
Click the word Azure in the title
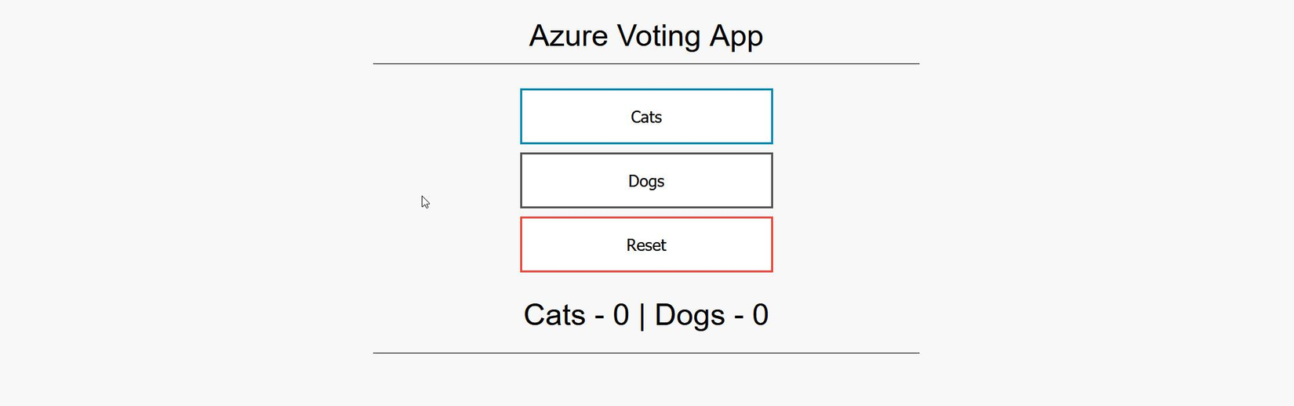568,36
